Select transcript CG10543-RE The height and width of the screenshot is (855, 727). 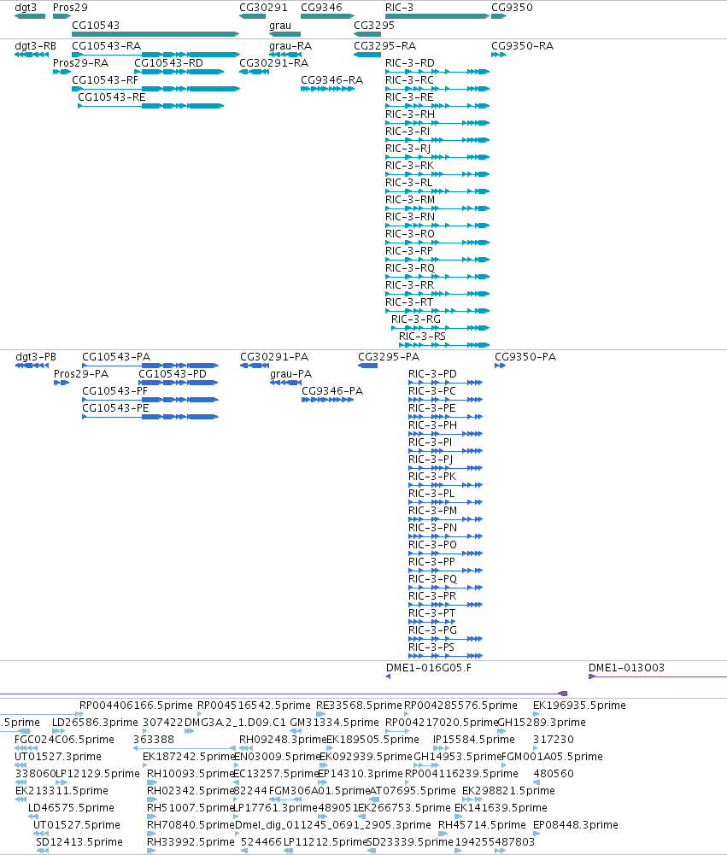click(x=151, y=106)
